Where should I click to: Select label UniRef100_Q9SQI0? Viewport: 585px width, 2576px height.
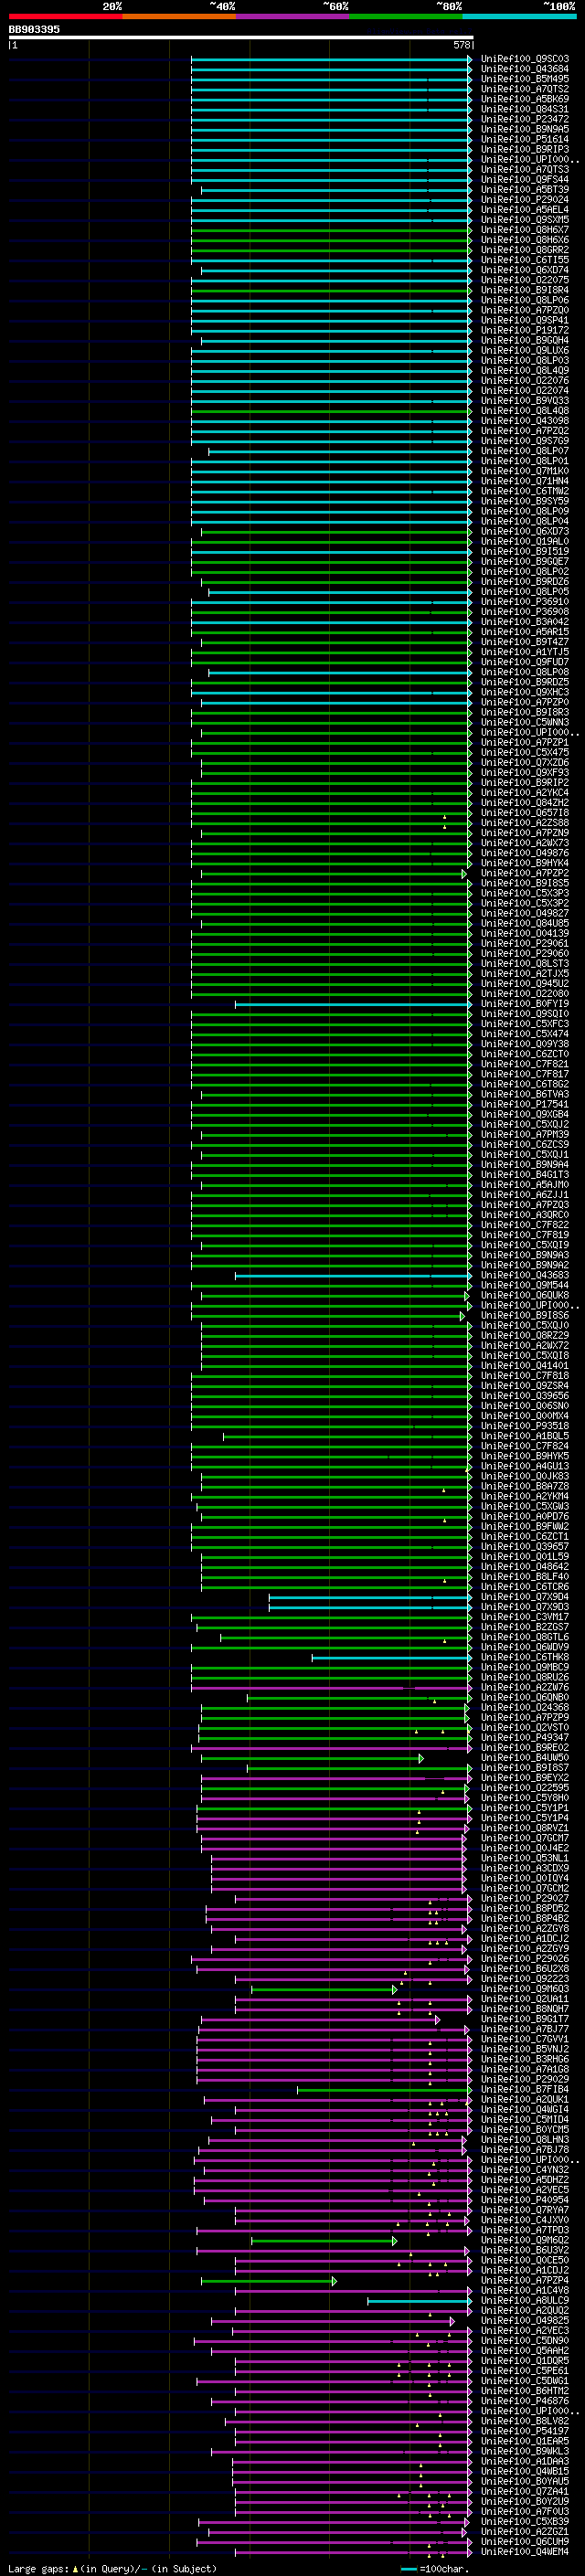[x=525, y=1014]
